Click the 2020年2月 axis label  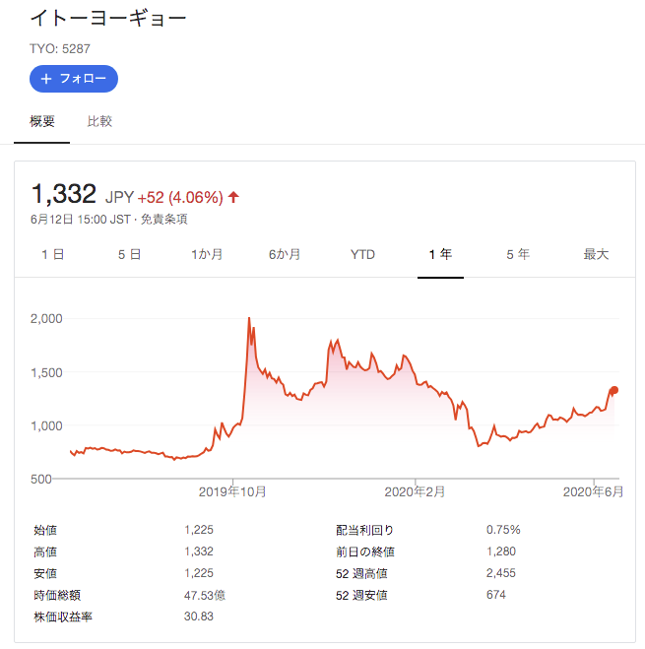[x=415, y=491]
